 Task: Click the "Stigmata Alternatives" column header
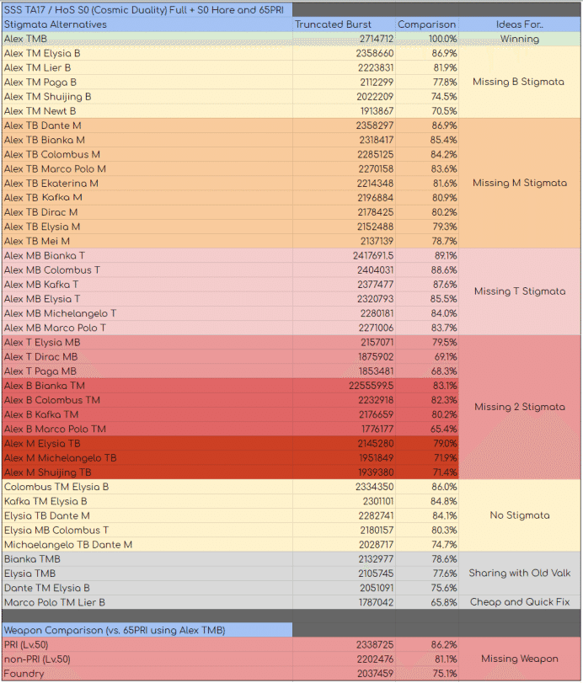pyautogui.click(x=56, y=24)
